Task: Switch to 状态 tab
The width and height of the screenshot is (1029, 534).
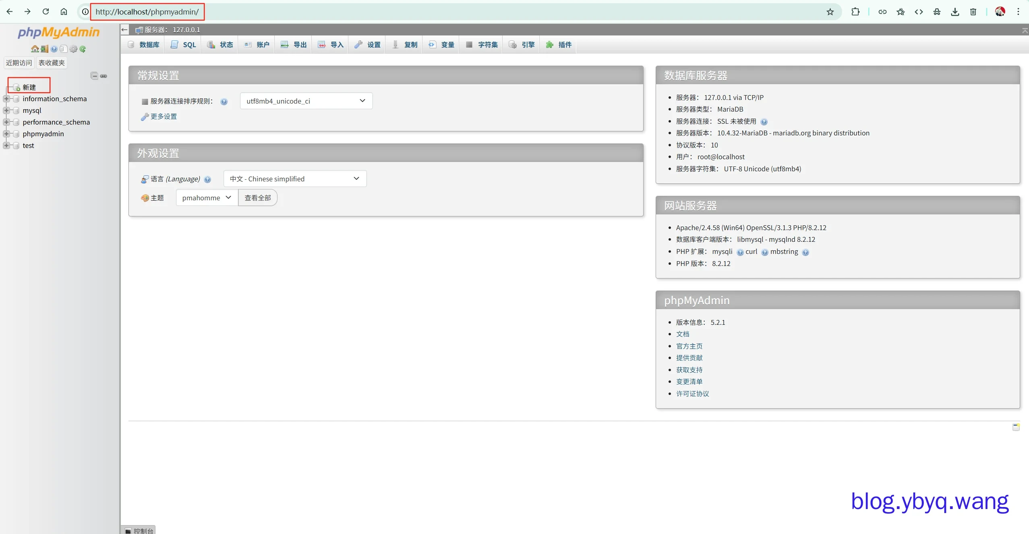Action: [220, 45]
